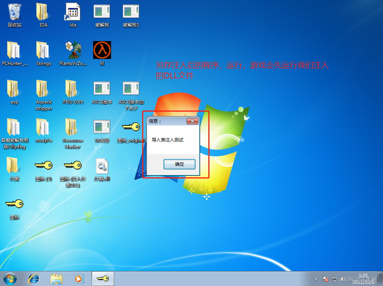The image size is (383, 286).
Task: Select the ASCII版本 program icon
Action: [102, 88]
